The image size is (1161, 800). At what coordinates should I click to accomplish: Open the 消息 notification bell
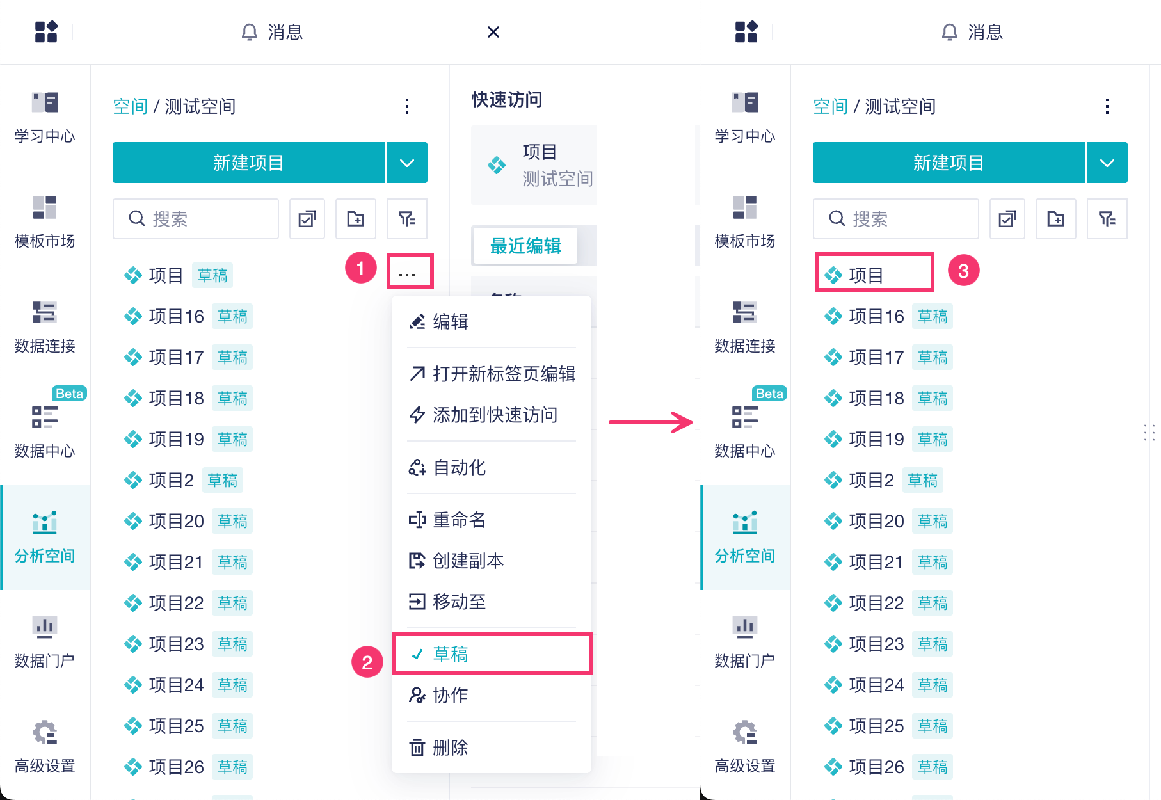tap(272, 32)
